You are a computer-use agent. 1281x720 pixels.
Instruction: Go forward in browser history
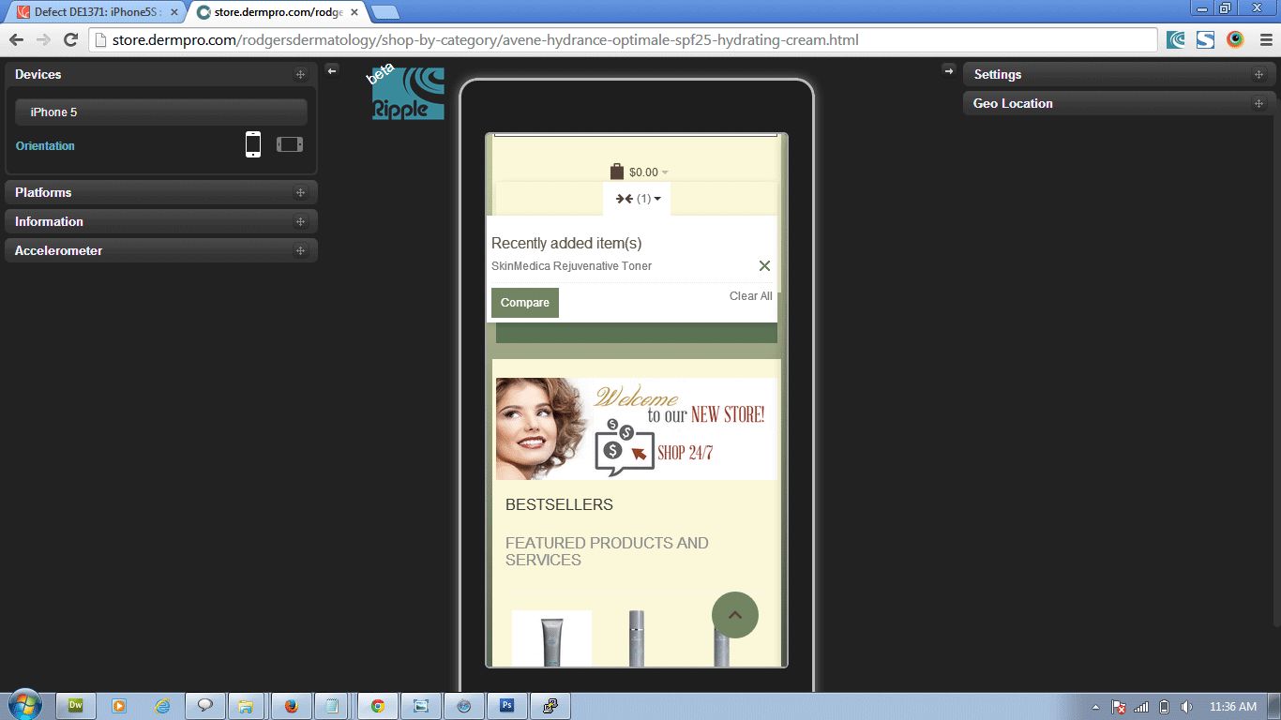(x=43, y=39)
